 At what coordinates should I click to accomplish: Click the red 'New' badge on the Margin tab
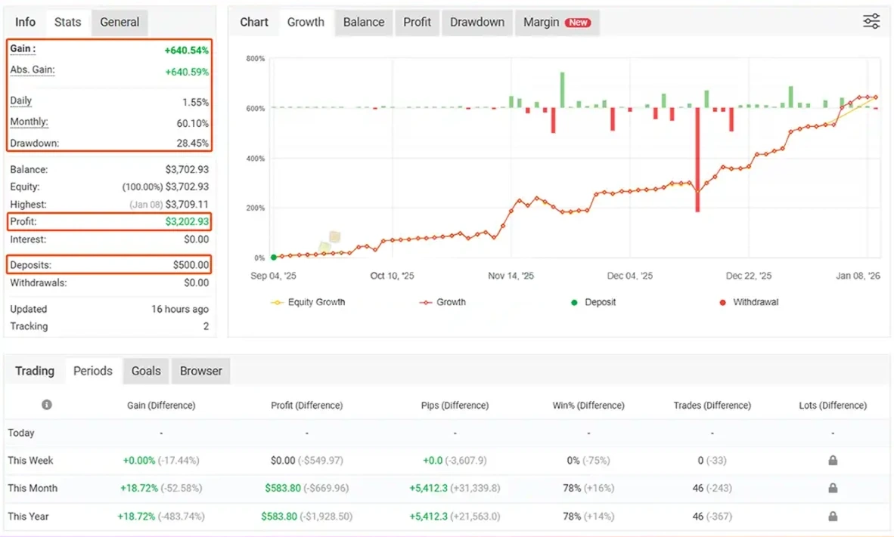(x=579, y=23)
